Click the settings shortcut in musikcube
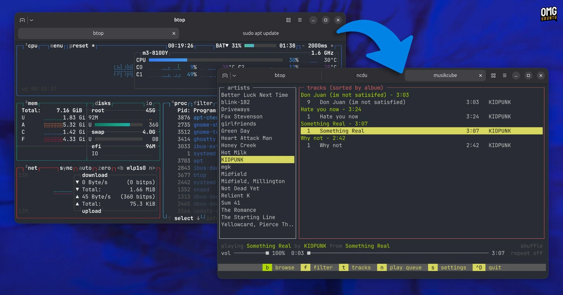This screenshot has width=563, height=295. (x=453, y=267)
